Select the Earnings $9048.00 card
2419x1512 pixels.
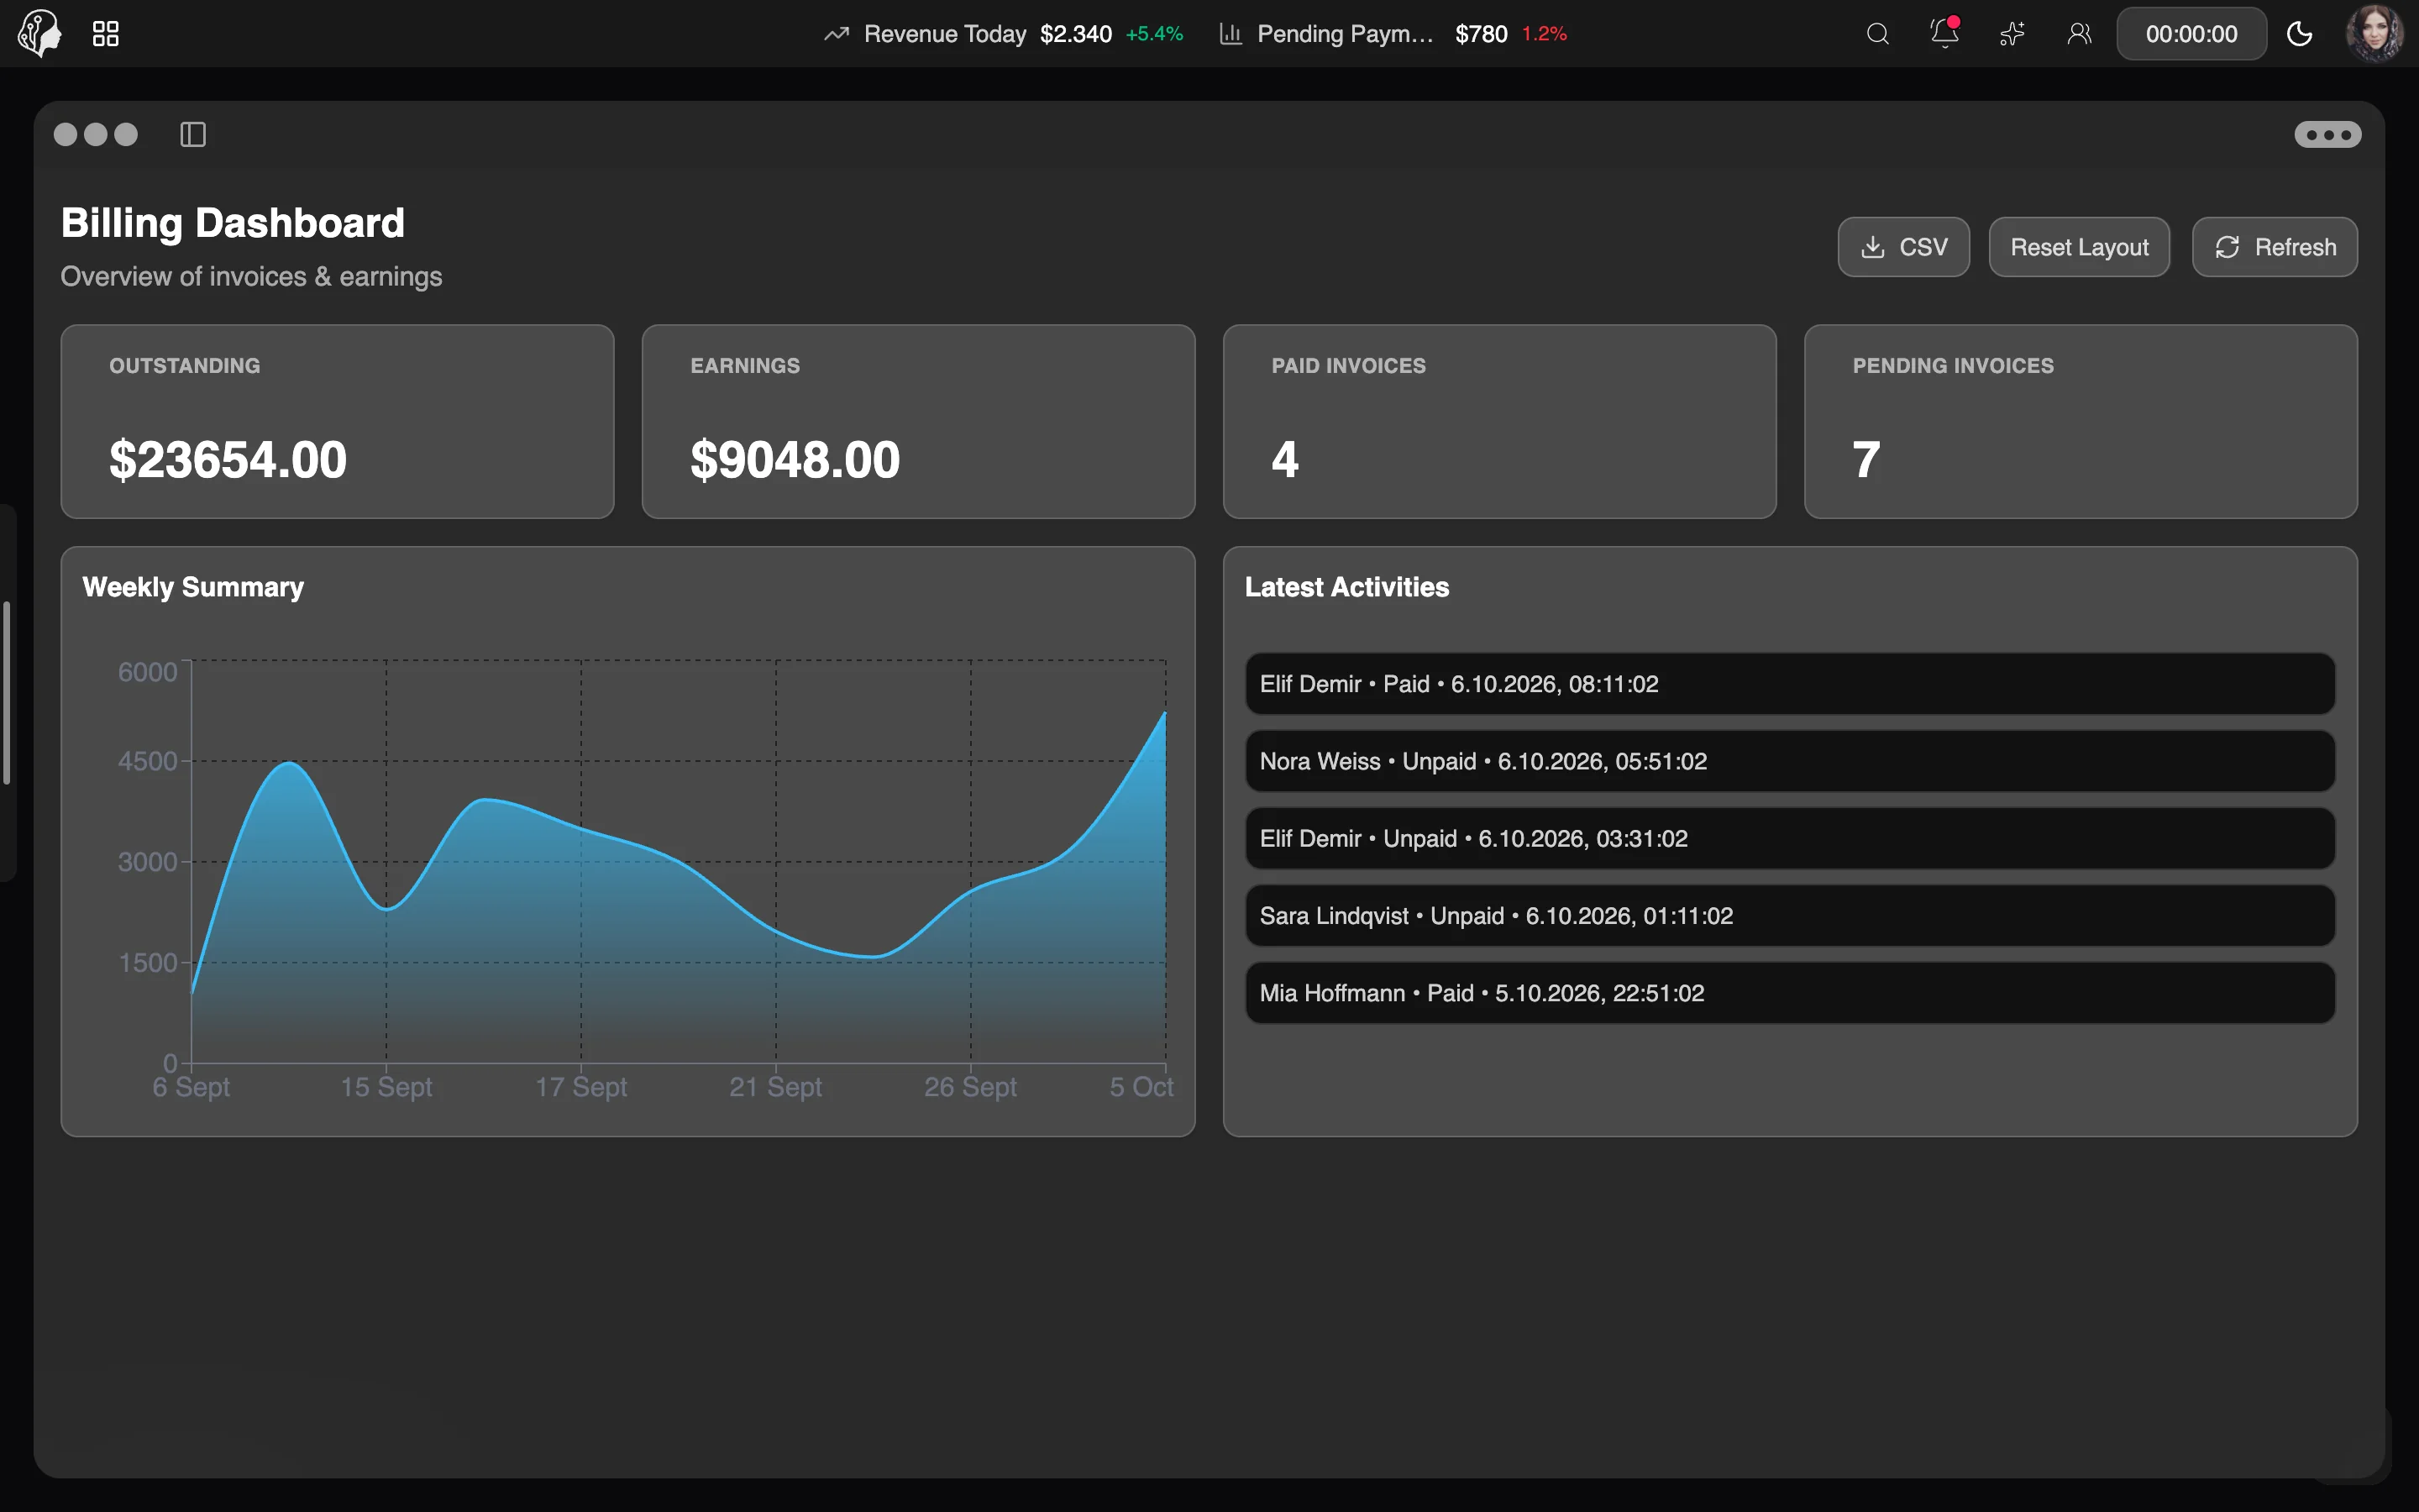coord(917,421)
